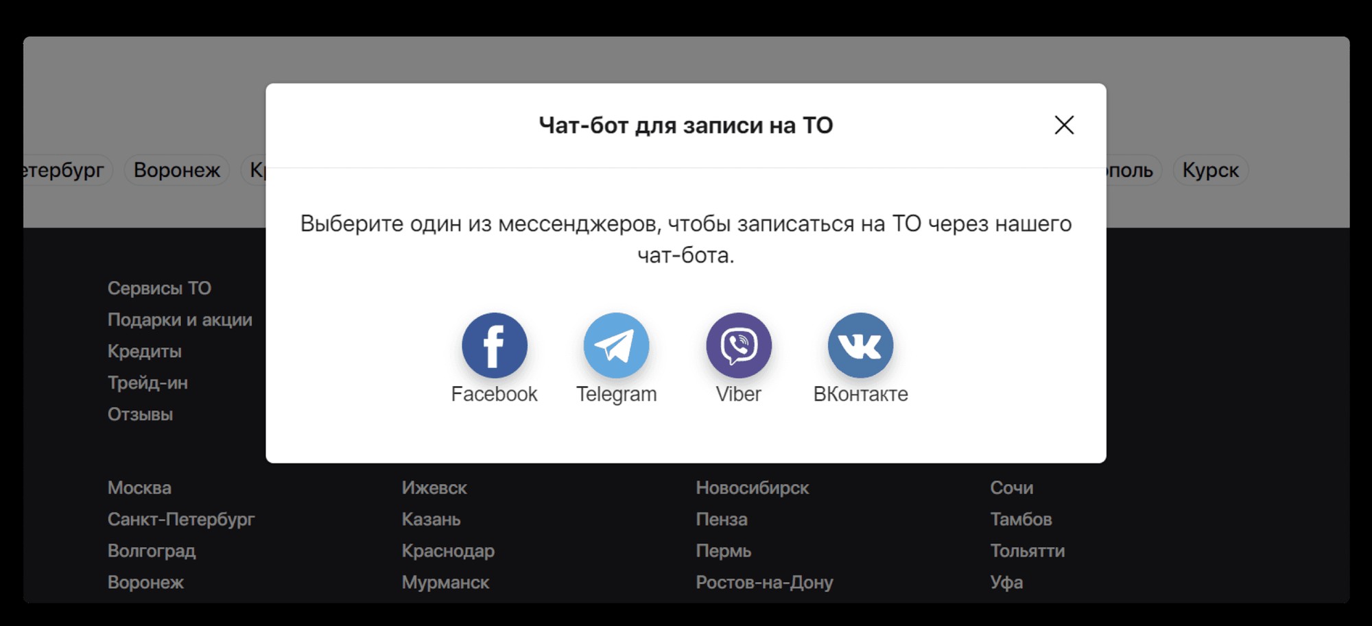Image resolution: width=1372 pixels, height=626 pixels.
Task: Click the ВКонтакте messenger icon
Action: (860, 345)
